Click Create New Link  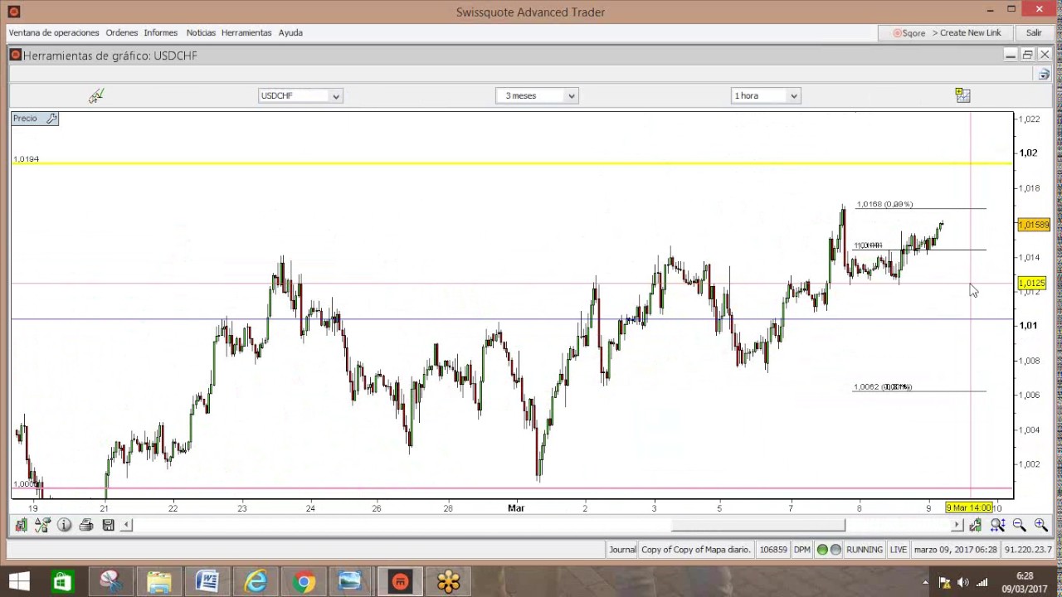click(971, 33)
